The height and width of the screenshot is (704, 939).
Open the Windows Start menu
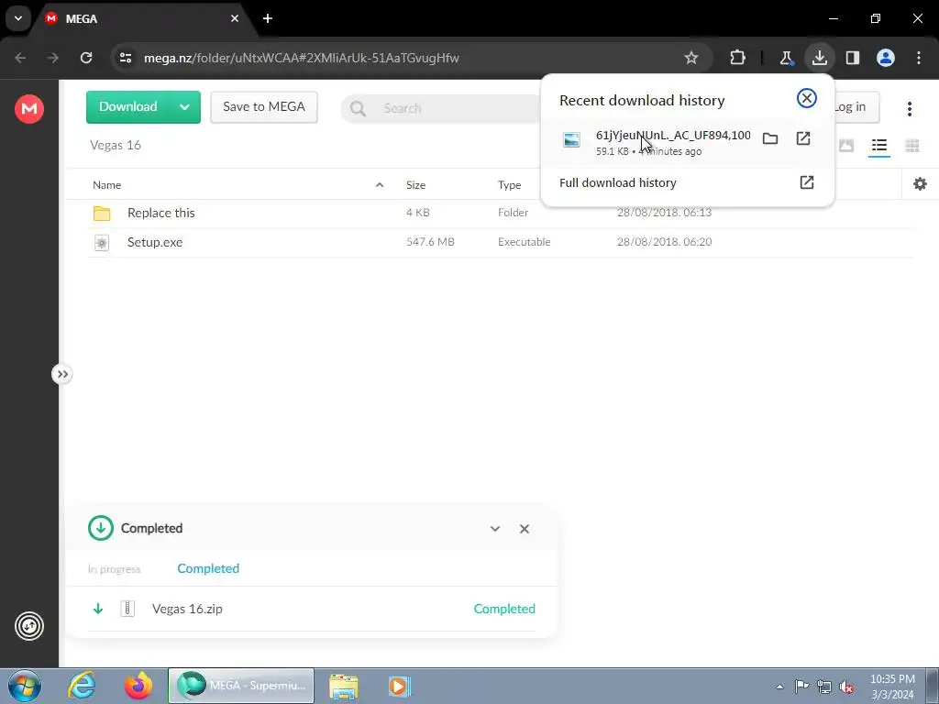25,686
